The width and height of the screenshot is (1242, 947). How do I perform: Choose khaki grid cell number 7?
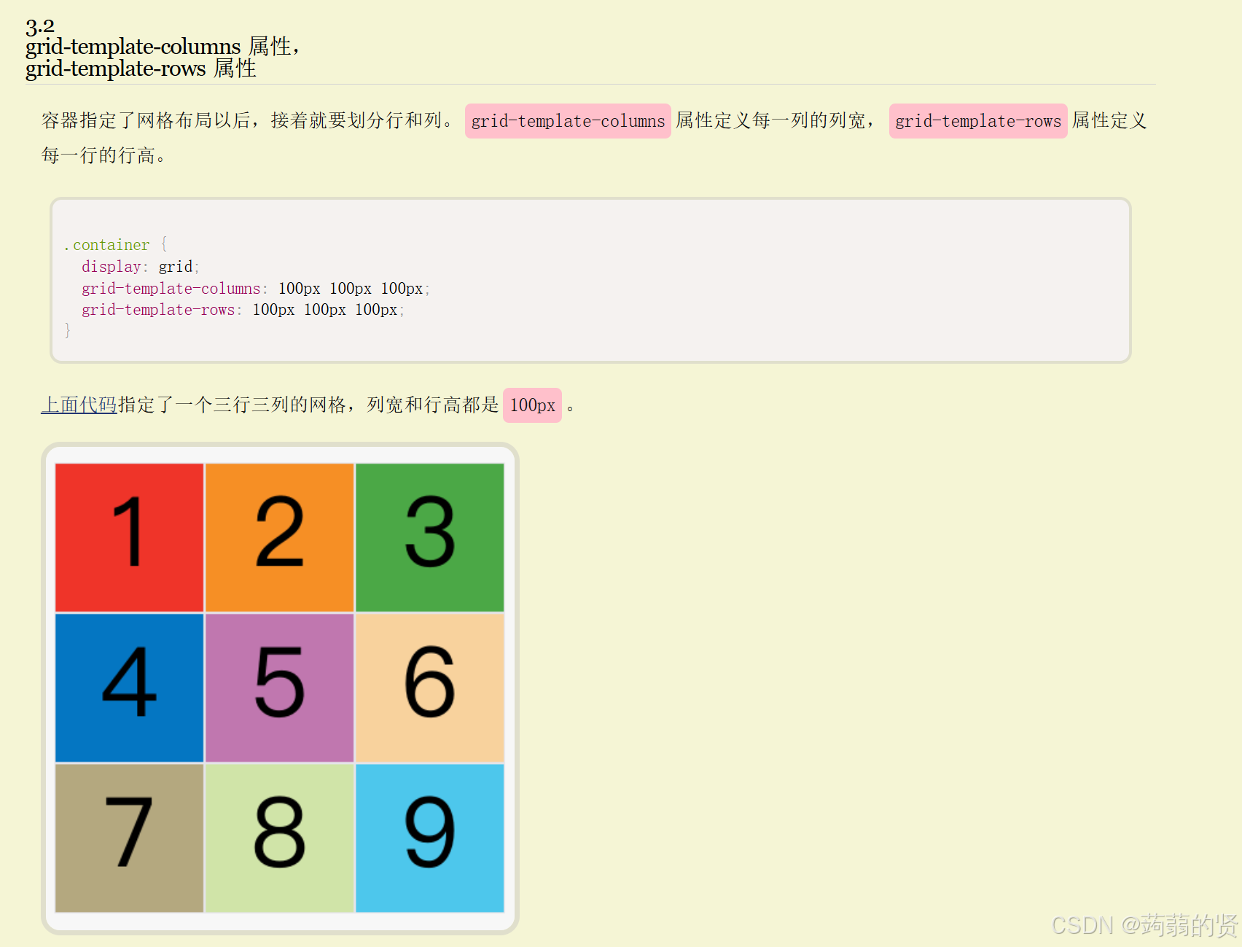[x=130, y=838]
